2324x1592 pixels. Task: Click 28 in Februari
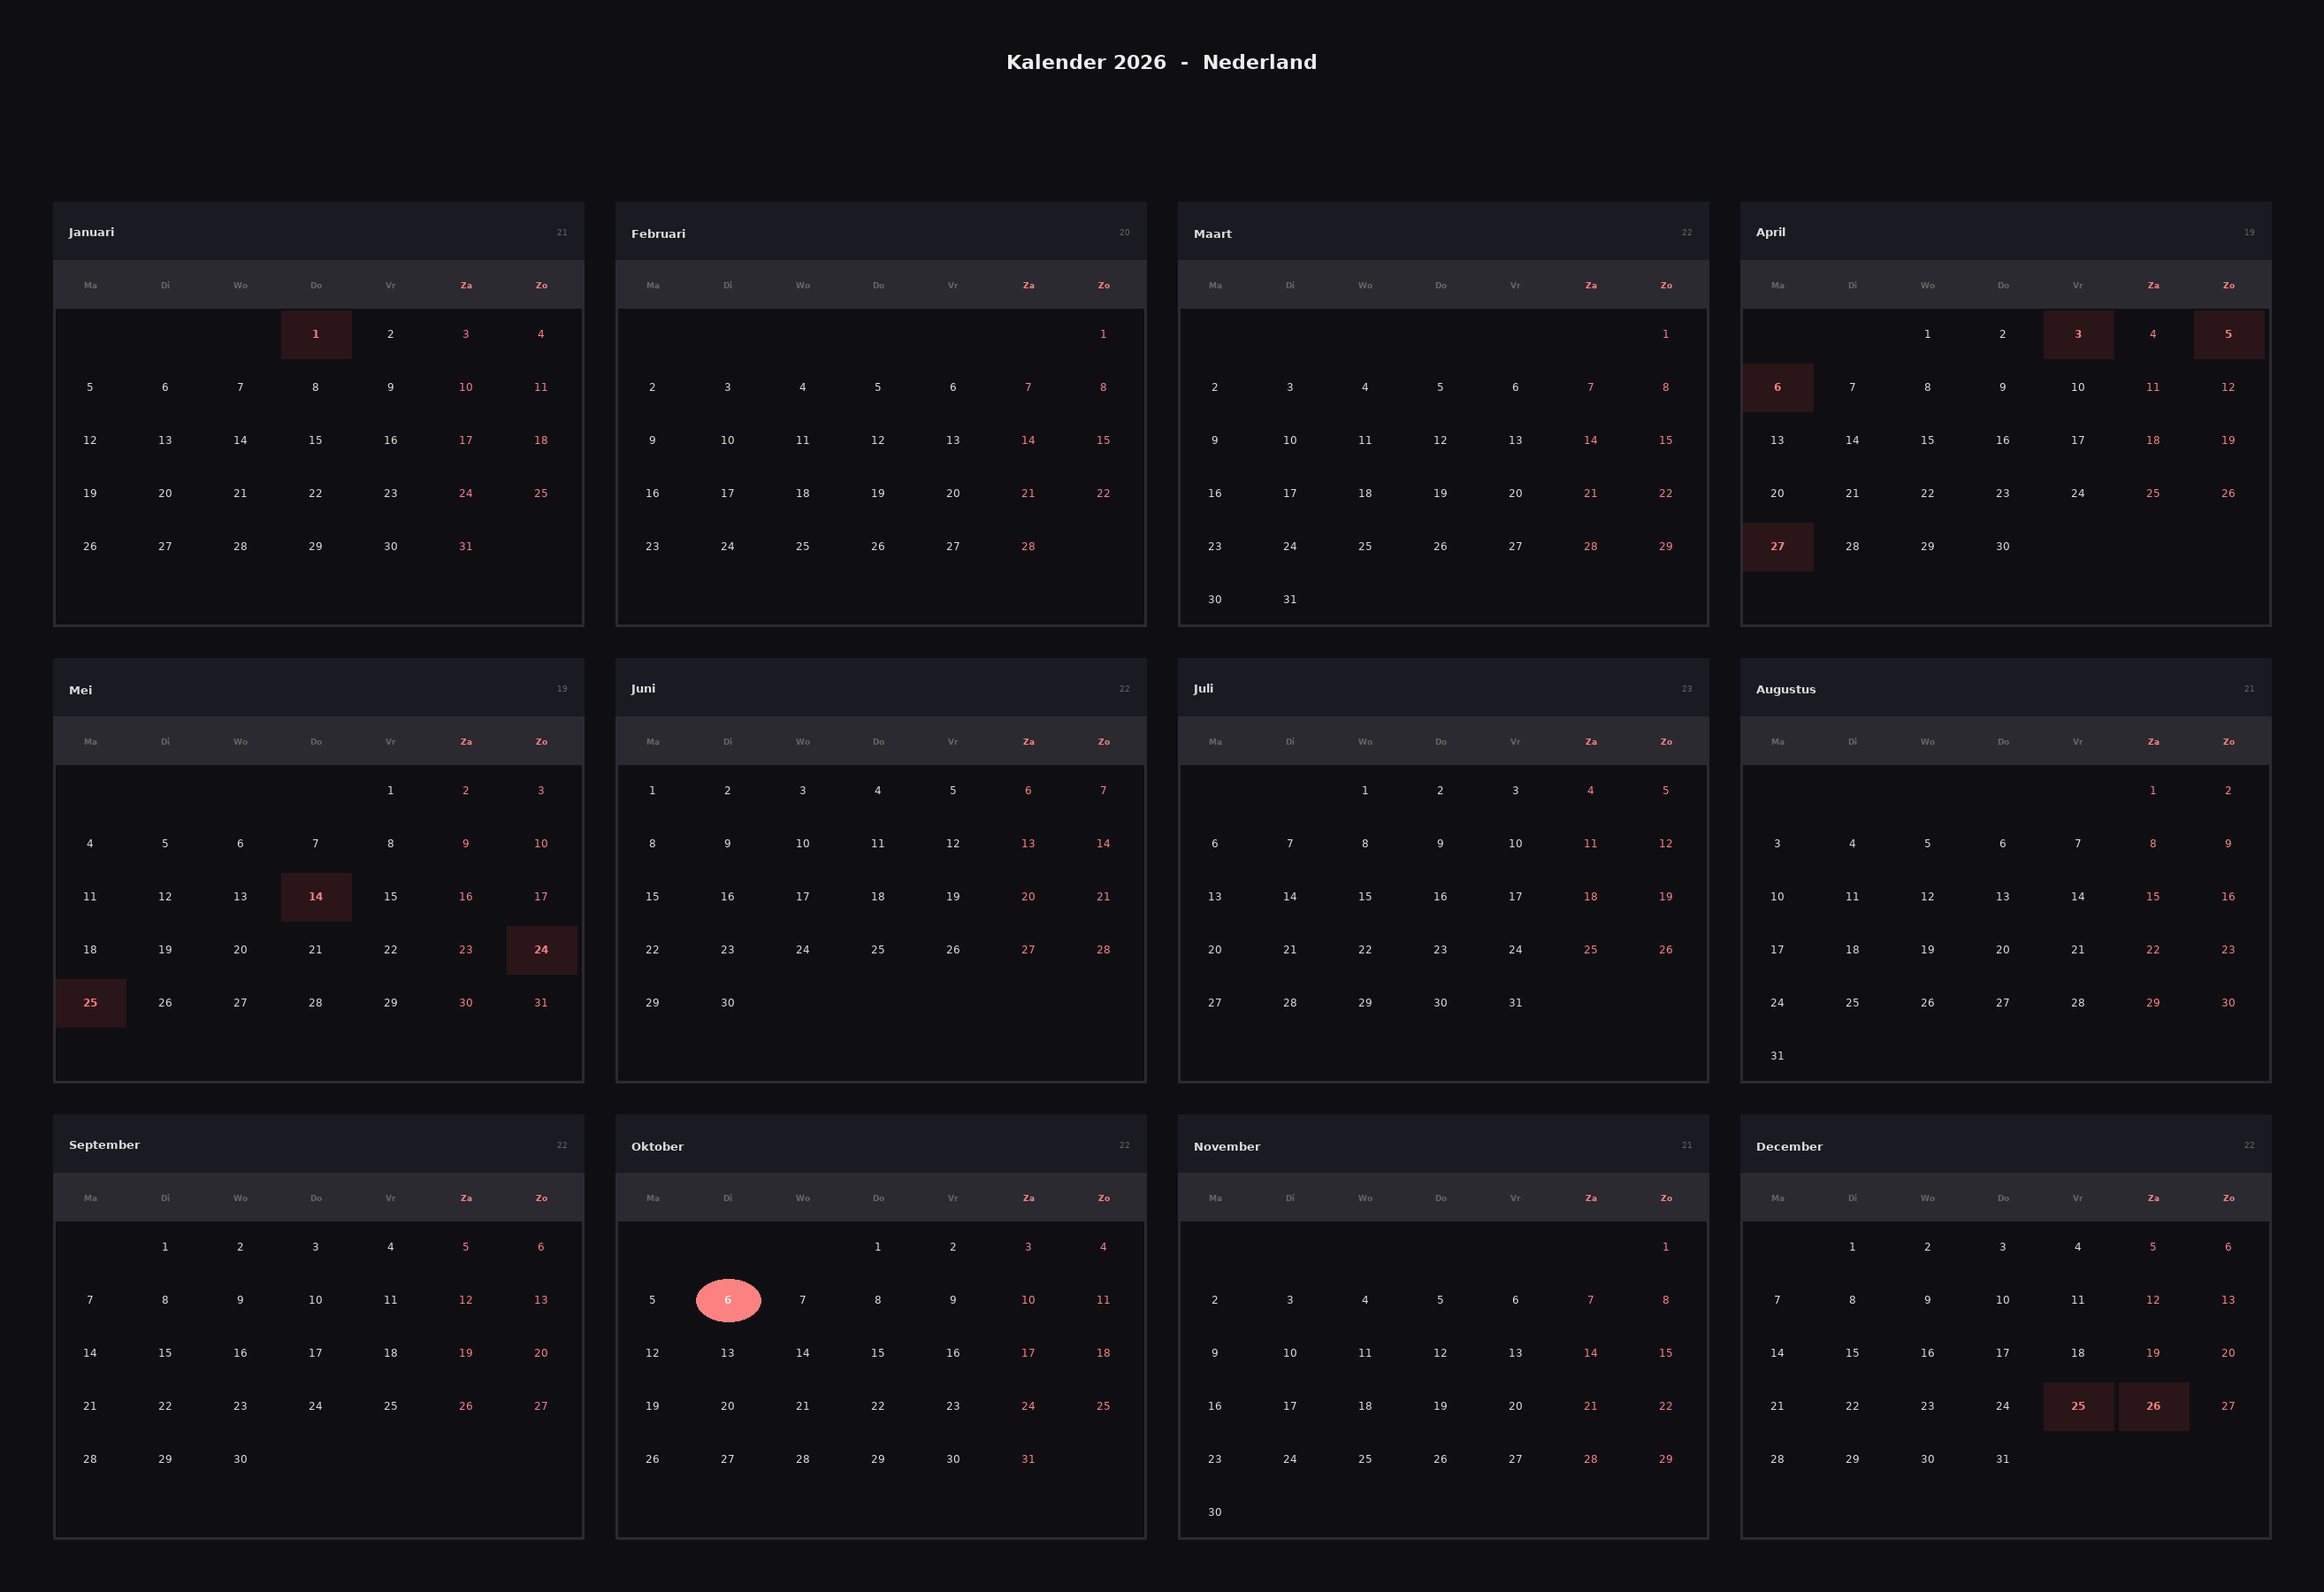[1028, 546]
